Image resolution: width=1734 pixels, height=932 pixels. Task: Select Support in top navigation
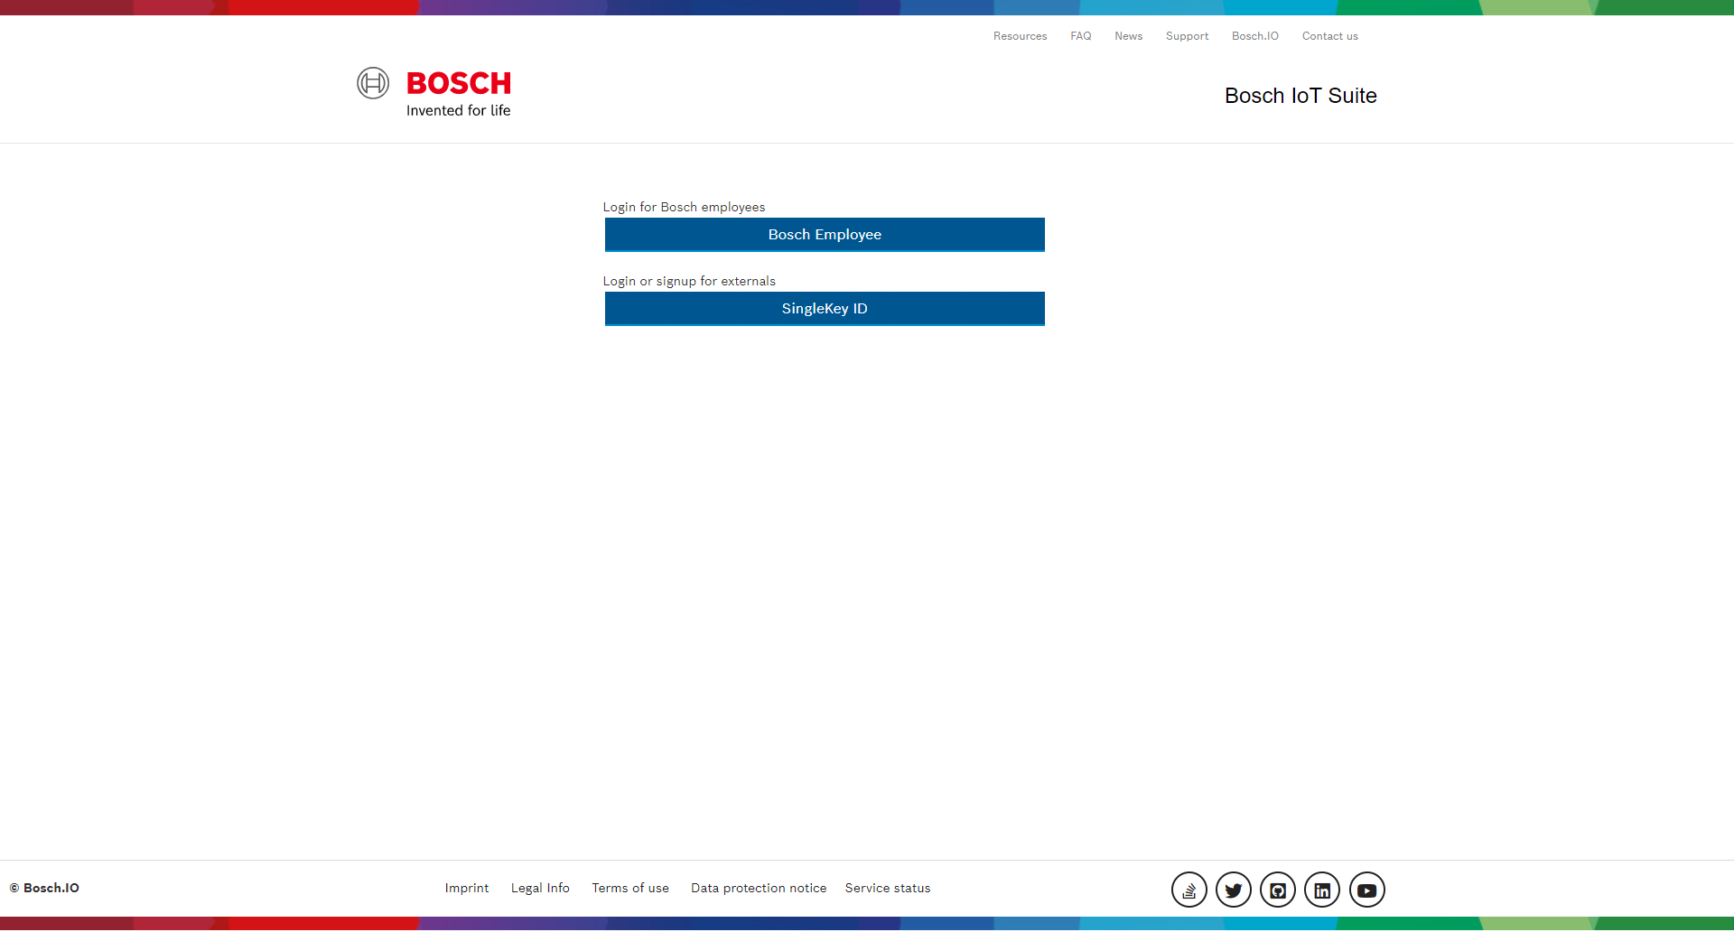pos(1187,36)
